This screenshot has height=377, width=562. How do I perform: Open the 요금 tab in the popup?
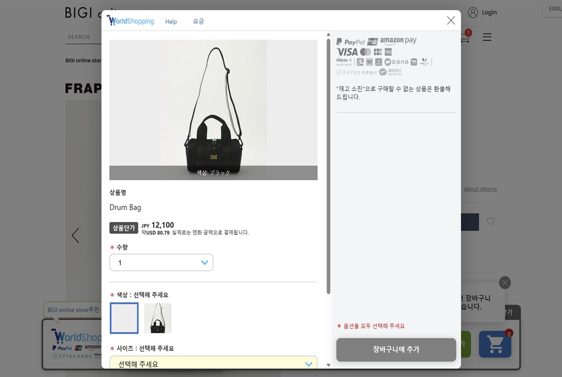coord(198,21)
